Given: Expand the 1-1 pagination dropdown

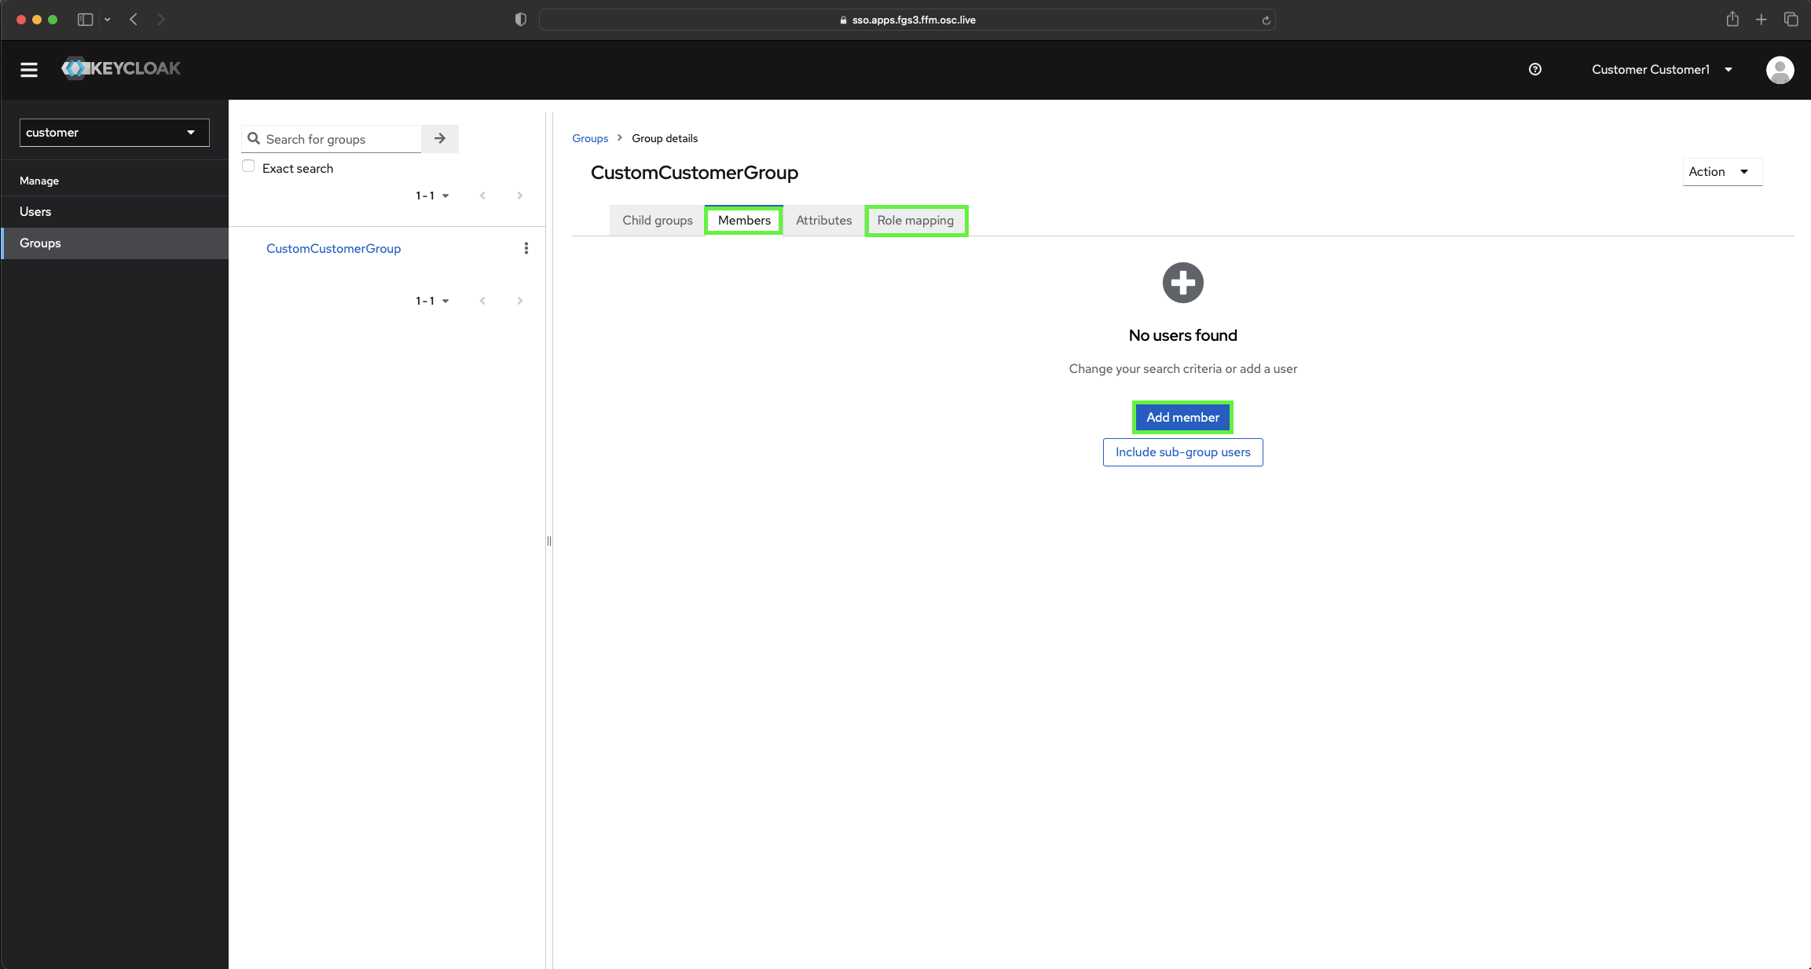Looking at the screenshot, I should click(x=431, y=196).
